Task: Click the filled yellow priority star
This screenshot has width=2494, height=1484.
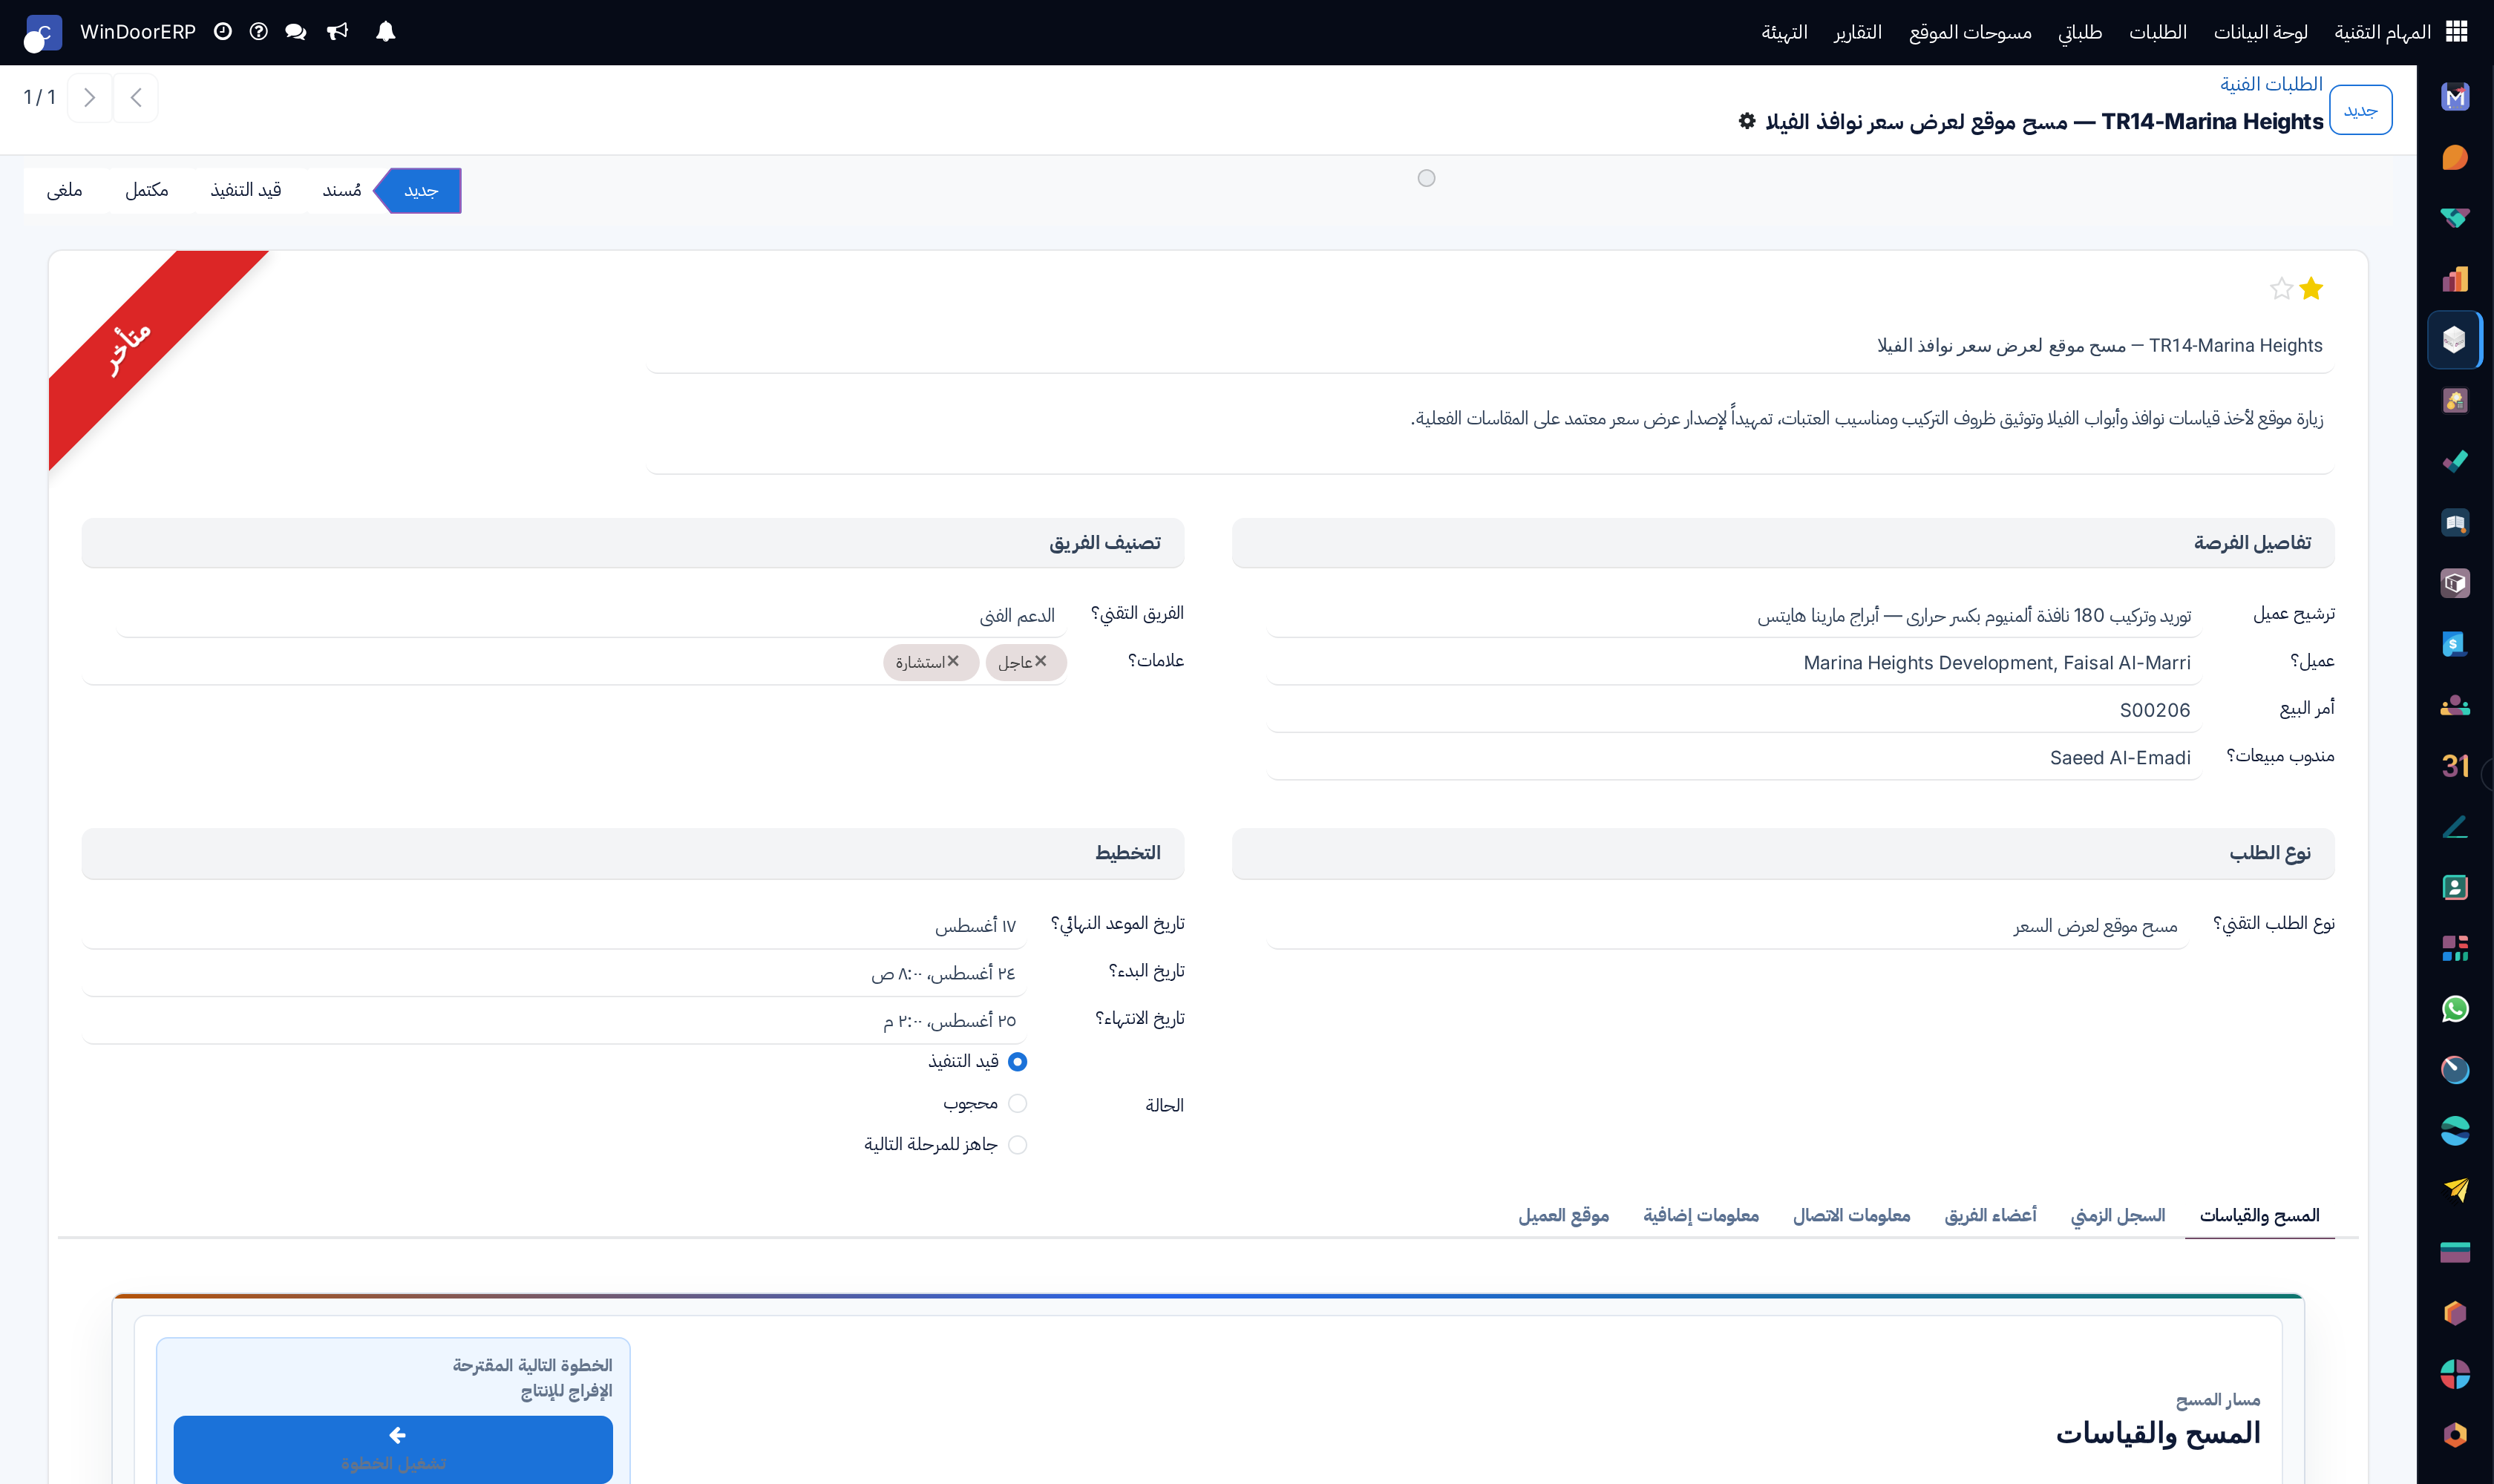Action: (2311, 289)
